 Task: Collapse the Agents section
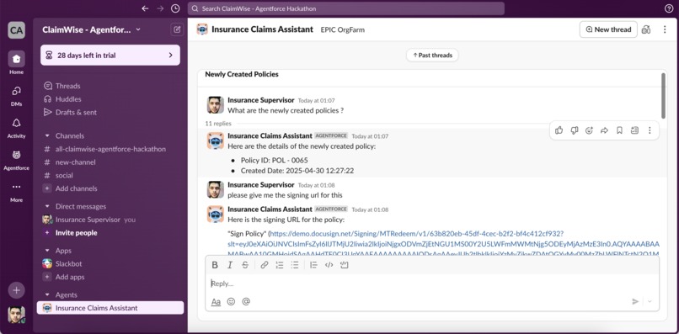point(47,294)
